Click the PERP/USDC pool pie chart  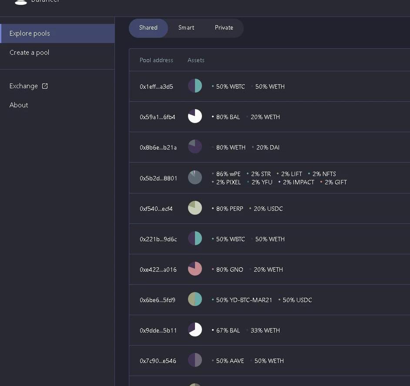pyautogui.click(x=195, y=208)
